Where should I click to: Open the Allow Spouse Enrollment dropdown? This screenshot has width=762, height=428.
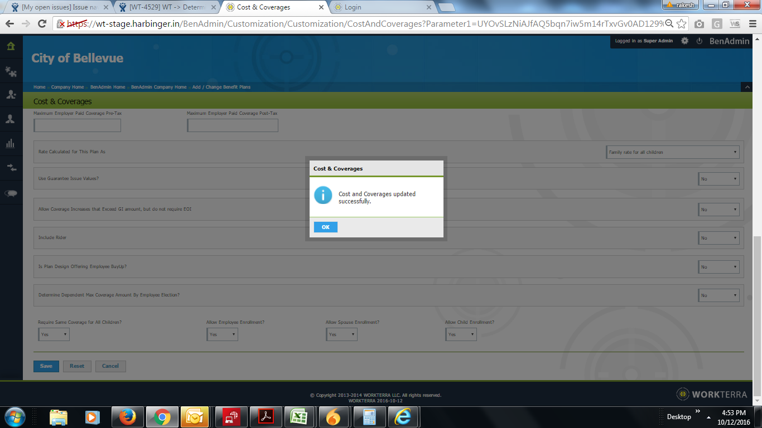pyautogui.click(x=341, y=334)
